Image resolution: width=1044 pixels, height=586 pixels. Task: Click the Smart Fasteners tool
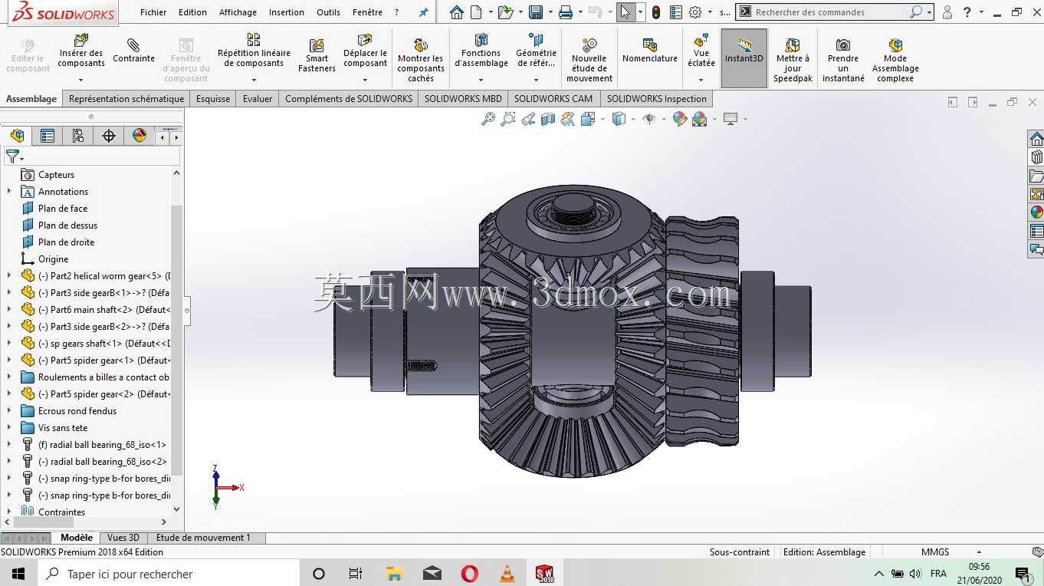tap(317, 55)
